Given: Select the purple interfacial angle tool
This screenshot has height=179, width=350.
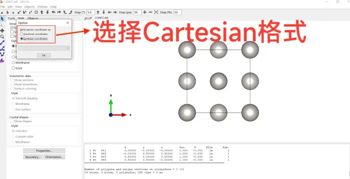Looking at the screenshot, I should point(2,60).
